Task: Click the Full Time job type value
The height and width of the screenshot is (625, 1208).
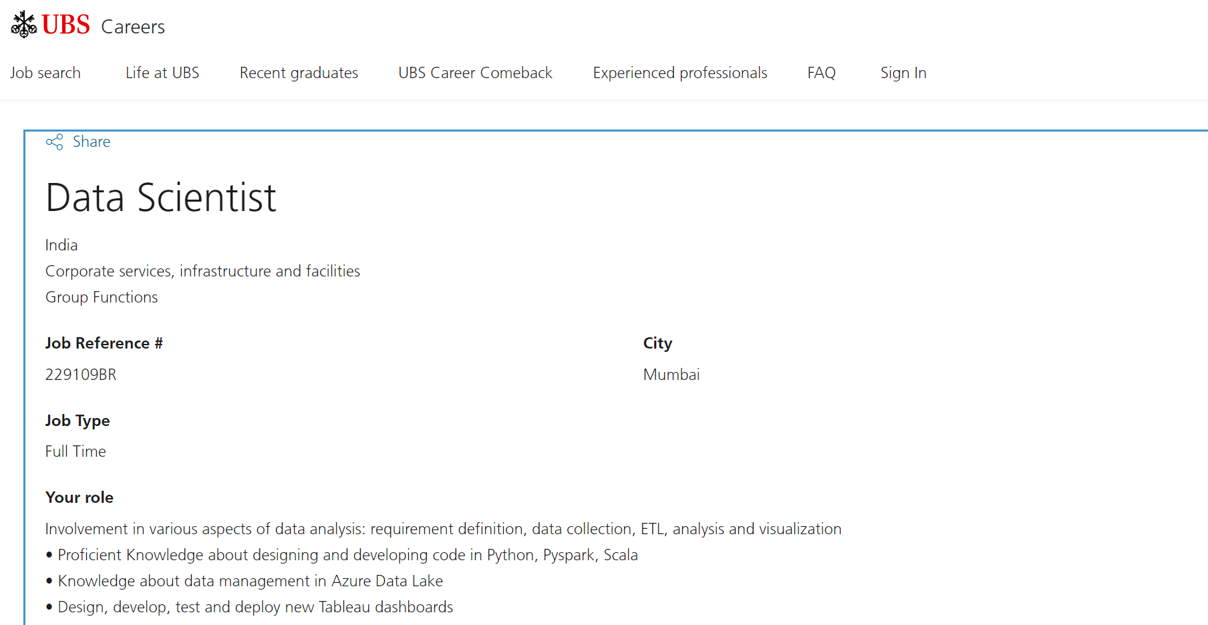Action: [x=75, y=451]
